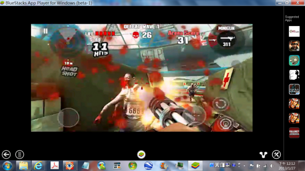The image size is (305, 171).
Task: Click the computer monitor taskbar icon
Action: pos(179,166)
